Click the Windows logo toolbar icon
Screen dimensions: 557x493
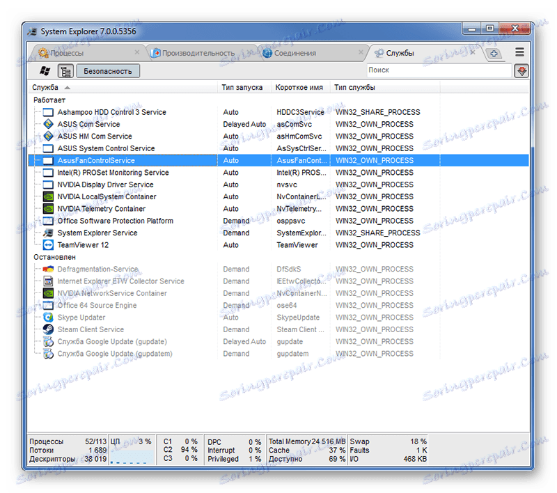click(45, 70)
